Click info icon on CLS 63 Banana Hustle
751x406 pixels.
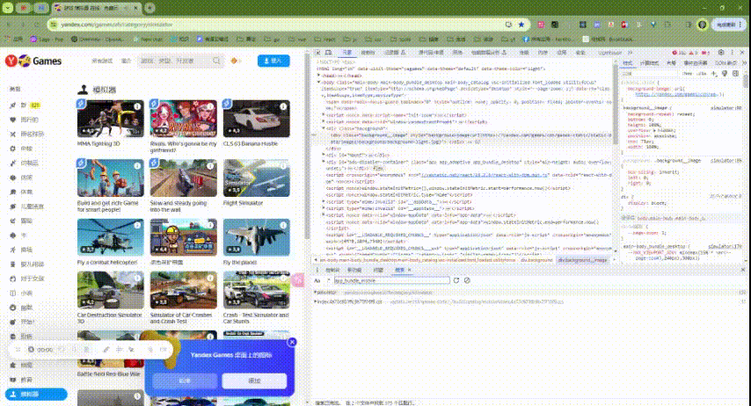[x=283, y=106]
